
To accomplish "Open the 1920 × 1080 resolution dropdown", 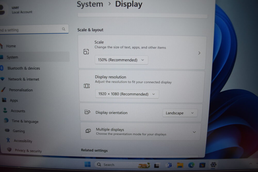I will coord(127,94).
